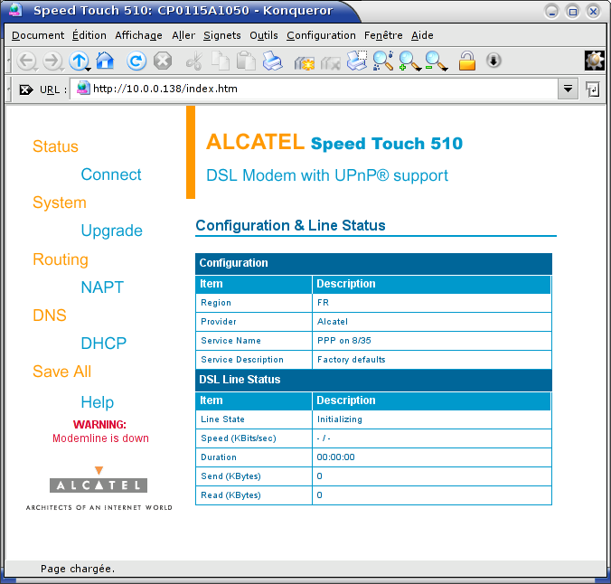Click the Cut scissors icon

(194, 61)
